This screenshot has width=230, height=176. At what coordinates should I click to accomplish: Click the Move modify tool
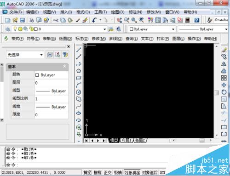point(224,85)
